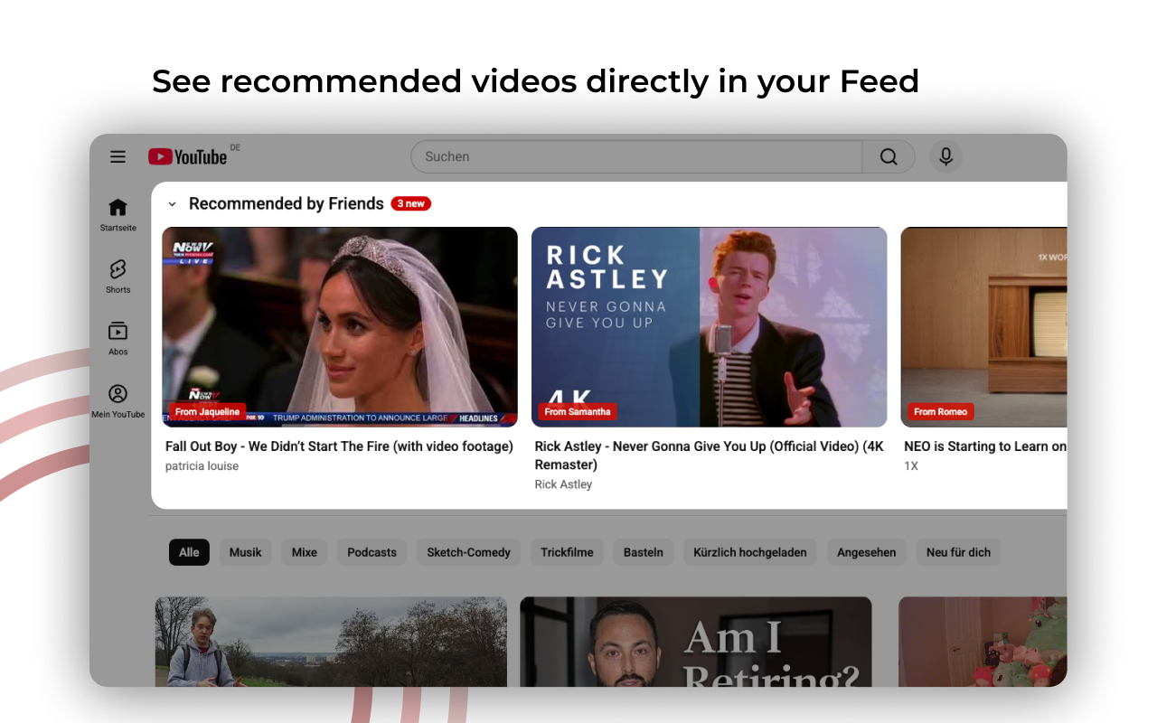Select the Mixe filter chip
Screen dimensions: 1157x723
(x=305, y=552)
